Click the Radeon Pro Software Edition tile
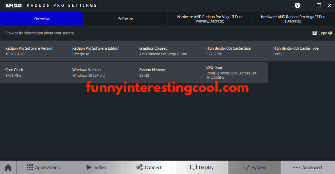The image size is (335, 174). click(x=100, y=51)
